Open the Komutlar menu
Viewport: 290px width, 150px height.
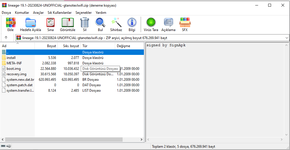(22, 13)
